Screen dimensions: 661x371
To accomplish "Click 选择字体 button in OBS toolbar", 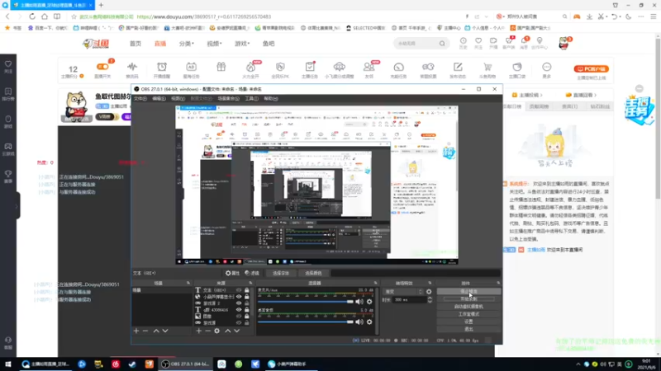I will 281,273.
